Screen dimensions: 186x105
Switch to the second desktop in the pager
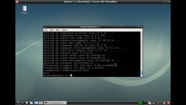[x=41, y=103]
